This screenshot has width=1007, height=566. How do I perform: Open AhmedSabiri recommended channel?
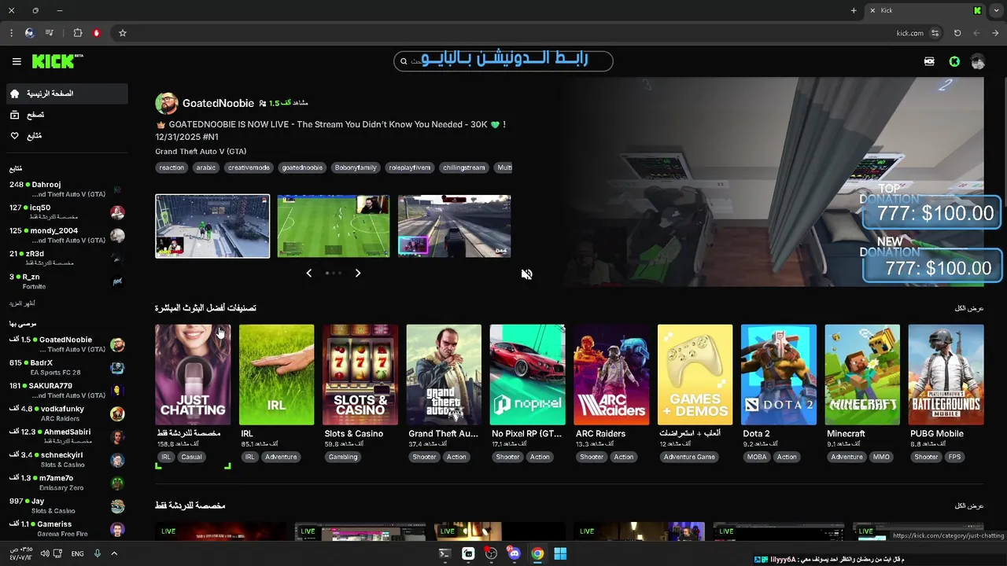67,436
